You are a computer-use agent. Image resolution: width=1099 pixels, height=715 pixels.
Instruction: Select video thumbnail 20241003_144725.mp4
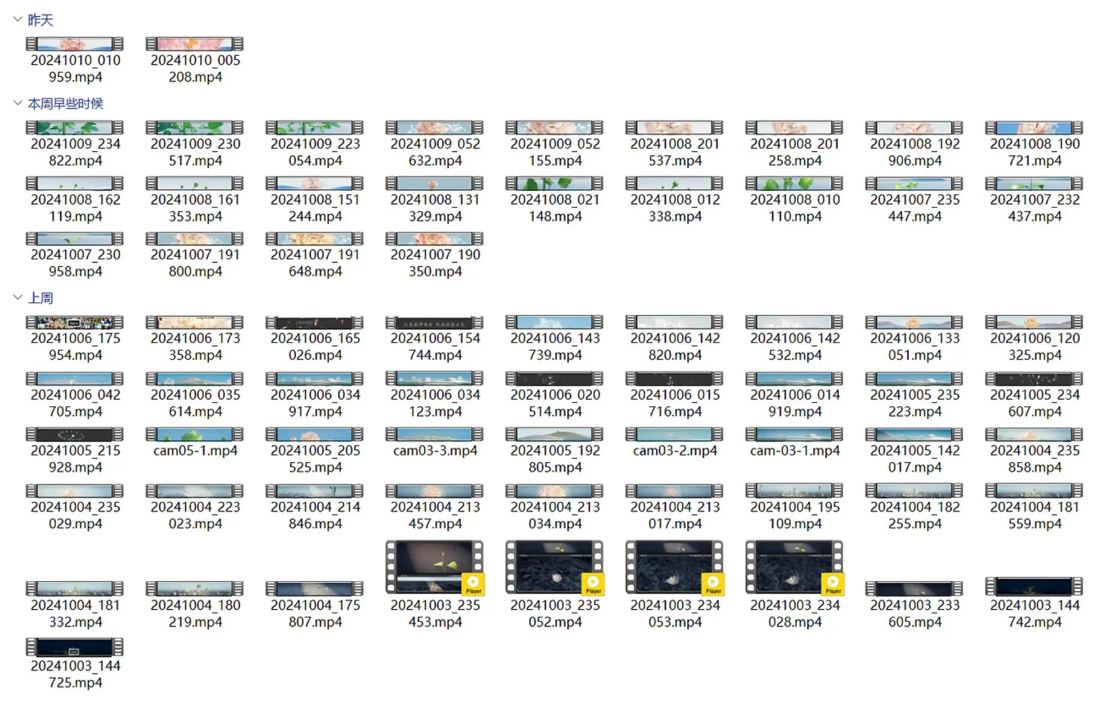(x=75, y=647)
